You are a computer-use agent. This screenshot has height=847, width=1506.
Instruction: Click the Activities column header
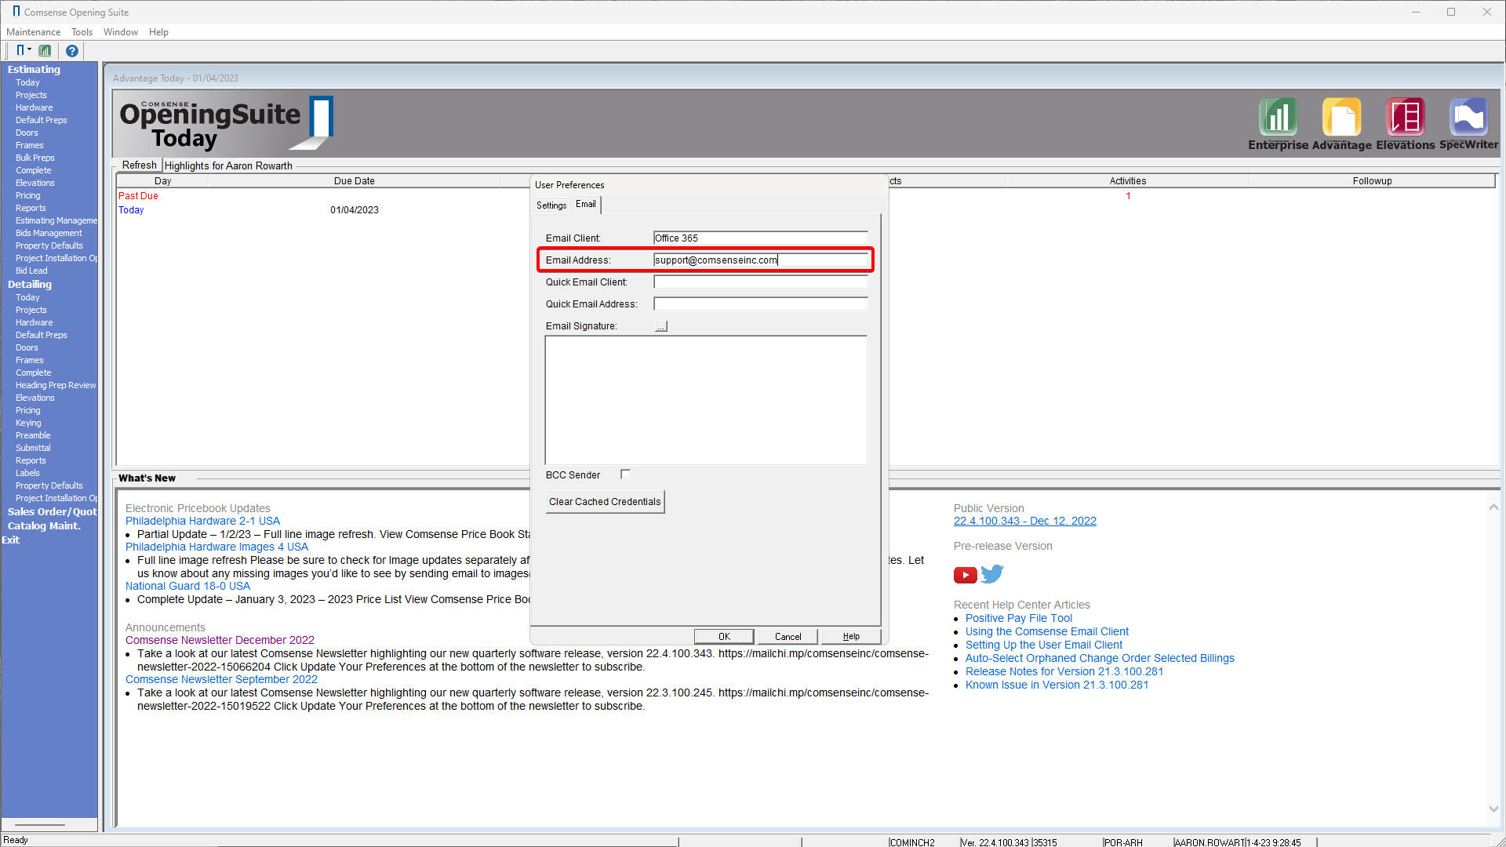pyautogui.click(x=1127, y=180)
